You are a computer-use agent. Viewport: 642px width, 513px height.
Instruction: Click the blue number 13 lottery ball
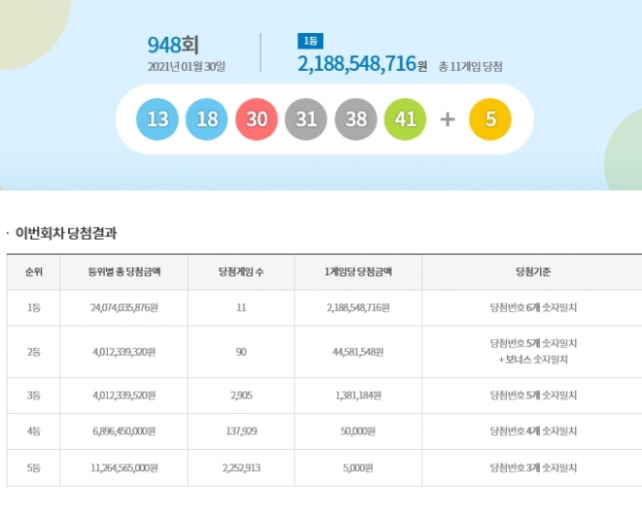click(159, 120)
